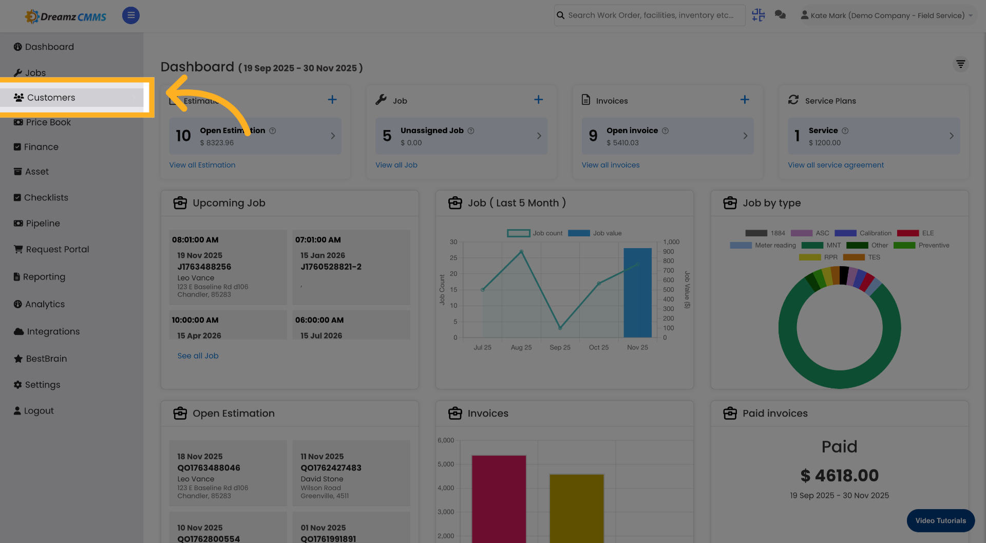Go to Price Book from the sidebar
The height and width of the screenshot is (543, 986).
(x=48, y=122)
